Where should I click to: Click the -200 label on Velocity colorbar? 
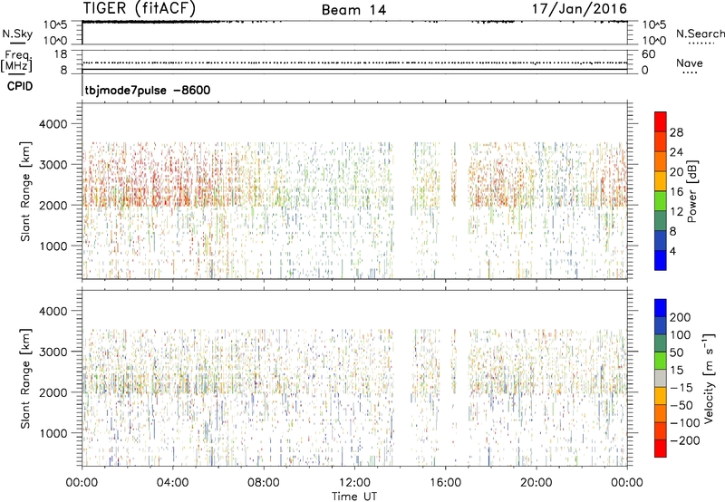click(685, 440)
